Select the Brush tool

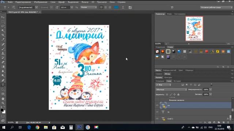coord(3,49)
